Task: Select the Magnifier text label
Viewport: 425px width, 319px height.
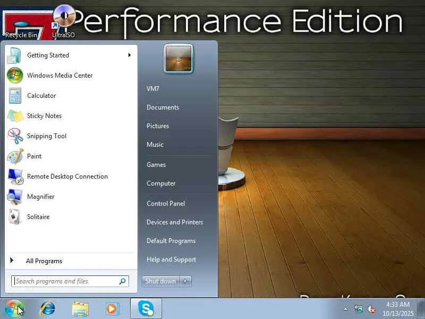Action: [41, 197]
